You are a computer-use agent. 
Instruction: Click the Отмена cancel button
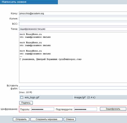tap(70, 119)
